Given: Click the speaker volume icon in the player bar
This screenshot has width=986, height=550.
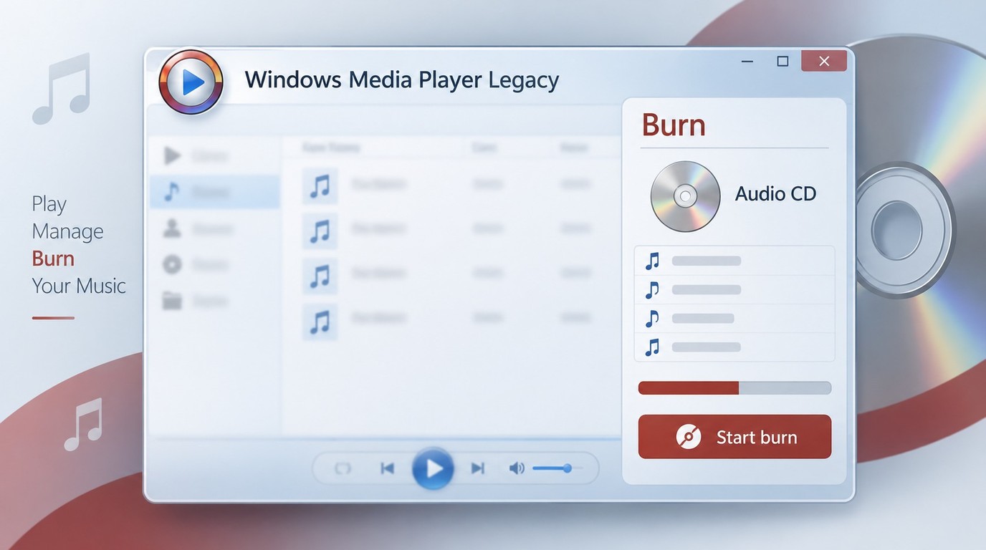Looking at the screenshot, I should point(516,468).
